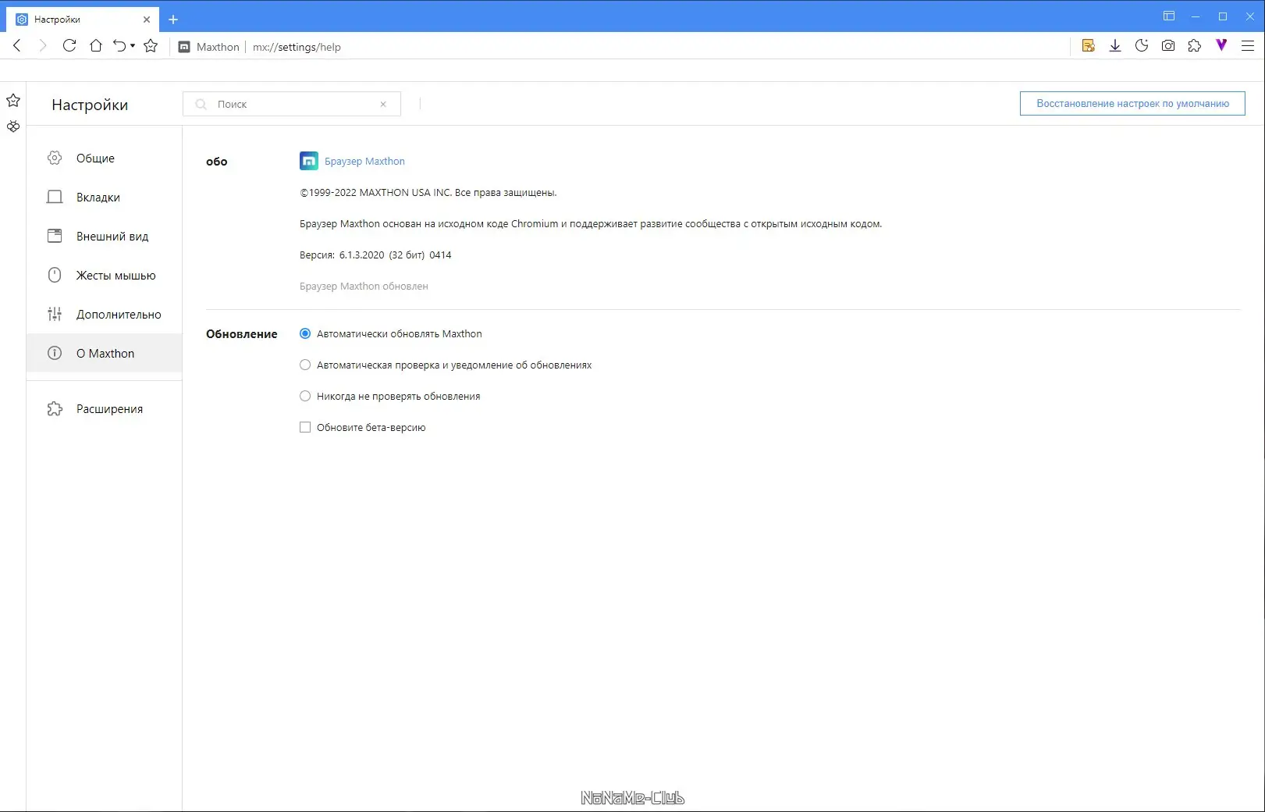Open the Расширения section
This screenshot has height=812, width=1265.
[105, 408]
